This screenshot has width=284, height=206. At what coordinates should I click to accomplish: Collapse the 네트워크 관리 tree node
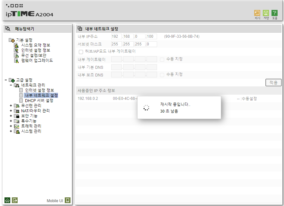pyautogui.click(x=11, y=85)
